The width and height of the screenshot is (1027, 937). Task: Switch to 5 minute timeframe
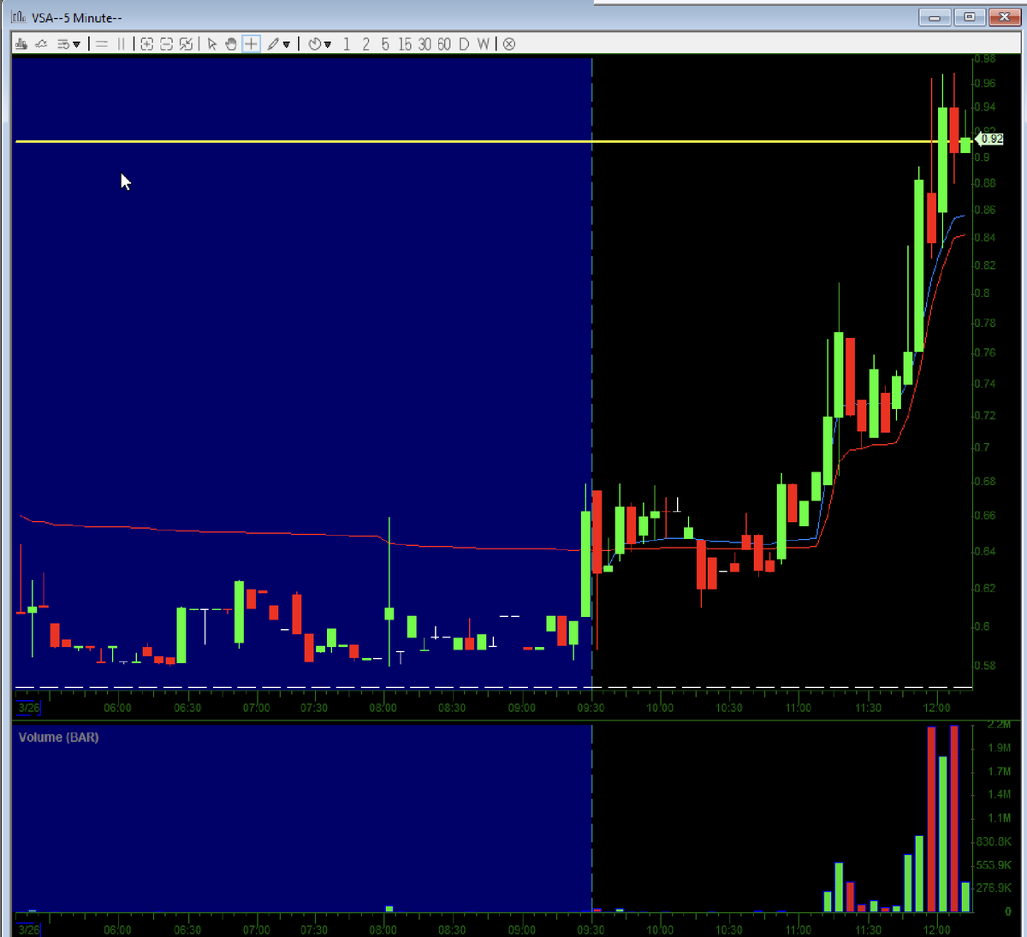click(385, 44)
